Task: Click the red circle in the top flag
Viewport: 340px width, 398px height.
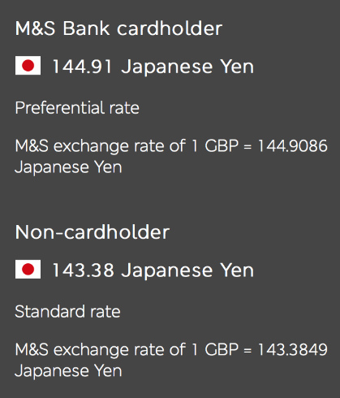Action: (x=28, y=66)
